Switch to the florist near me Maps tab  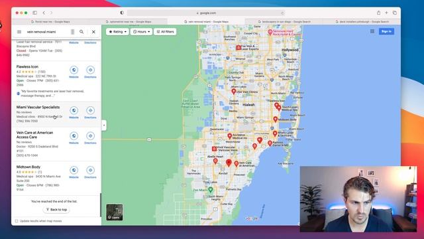(x=50, y=22)
